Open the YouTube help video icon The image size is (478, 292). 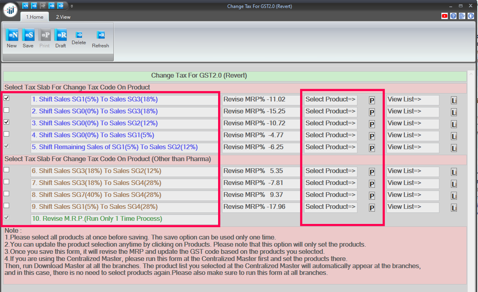445,16
